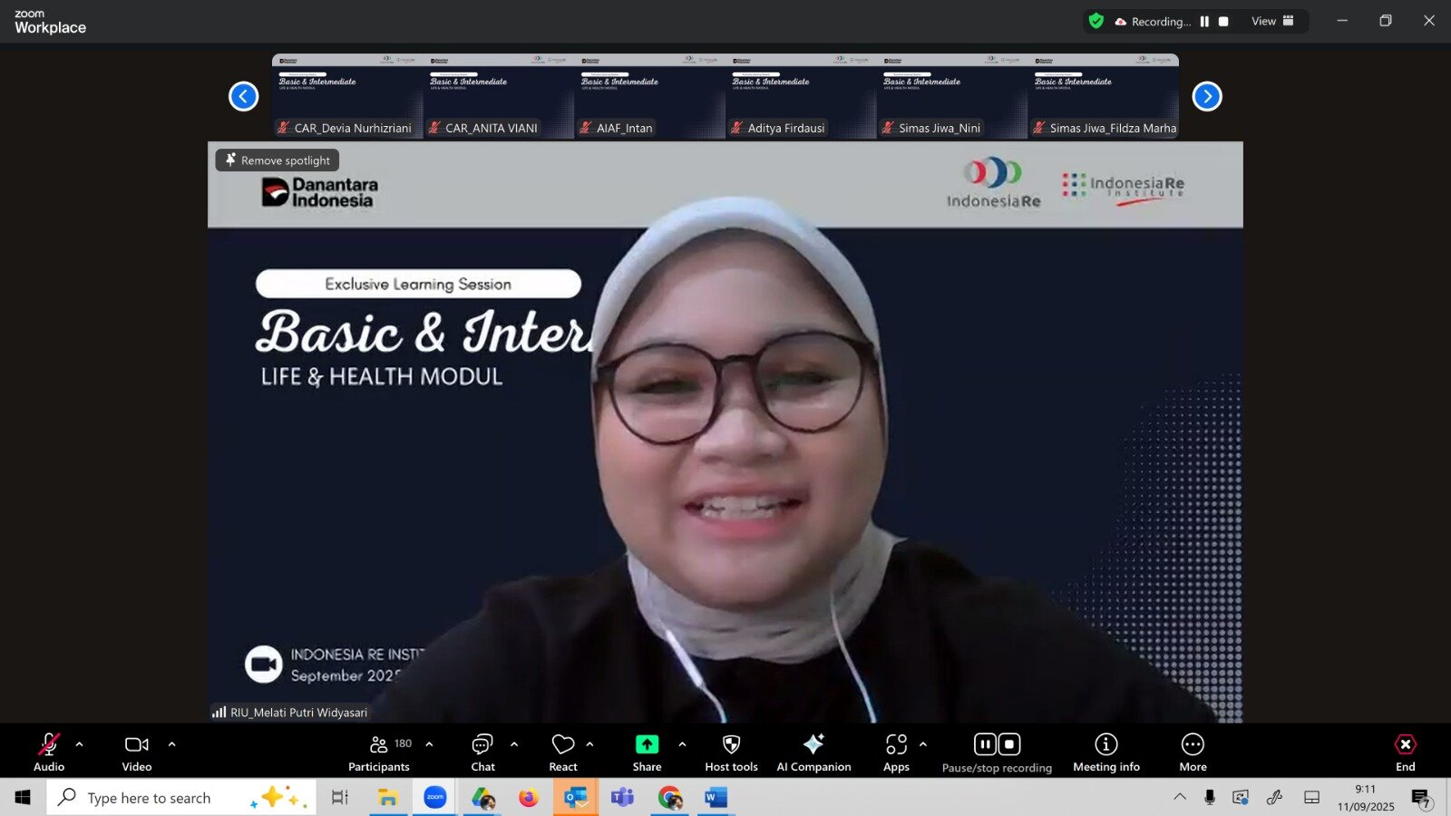Unmute the microphone with Audio button
The width and height of the screenshot is (1451, 816).
49,752
